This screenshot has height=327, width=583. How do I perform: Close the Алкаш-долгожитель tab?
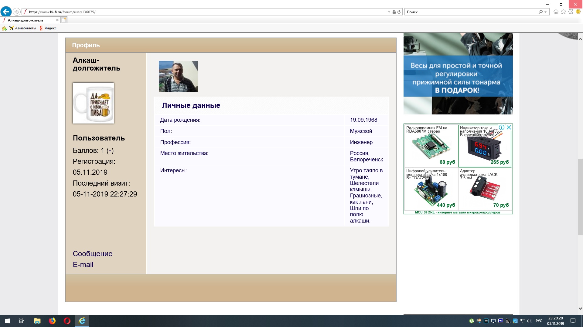(x=57, y=20)
